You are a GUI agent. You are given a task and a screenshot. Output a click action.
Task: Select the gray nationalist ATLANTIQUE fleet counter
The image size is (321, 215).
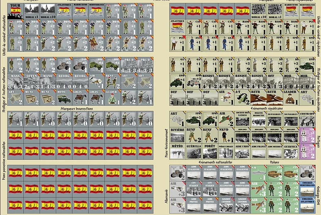click(64, 11)
